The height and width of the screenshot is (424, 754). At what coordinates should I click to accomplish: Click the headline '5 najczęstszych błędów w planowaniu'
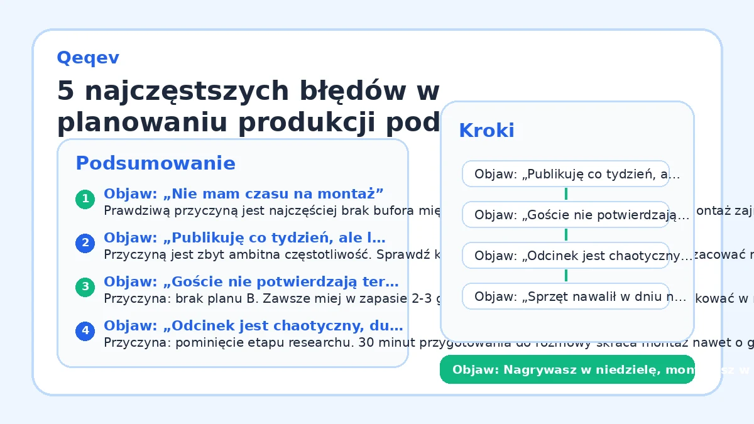click(248, 107)
